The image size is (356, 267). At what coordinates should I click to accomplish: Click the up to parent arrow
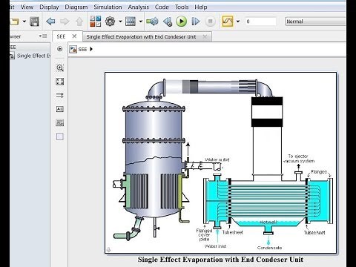click(x=79, y=22)
